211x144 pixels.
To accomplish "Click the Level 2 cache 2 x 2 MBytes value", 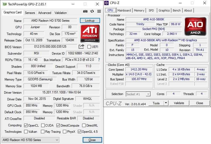I will 181,79.
